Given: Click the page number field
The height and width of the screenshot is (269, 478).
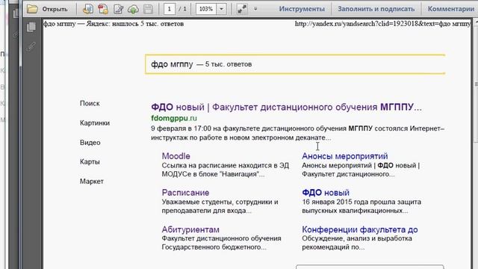Looking at the screenshot, I should 170,9.
